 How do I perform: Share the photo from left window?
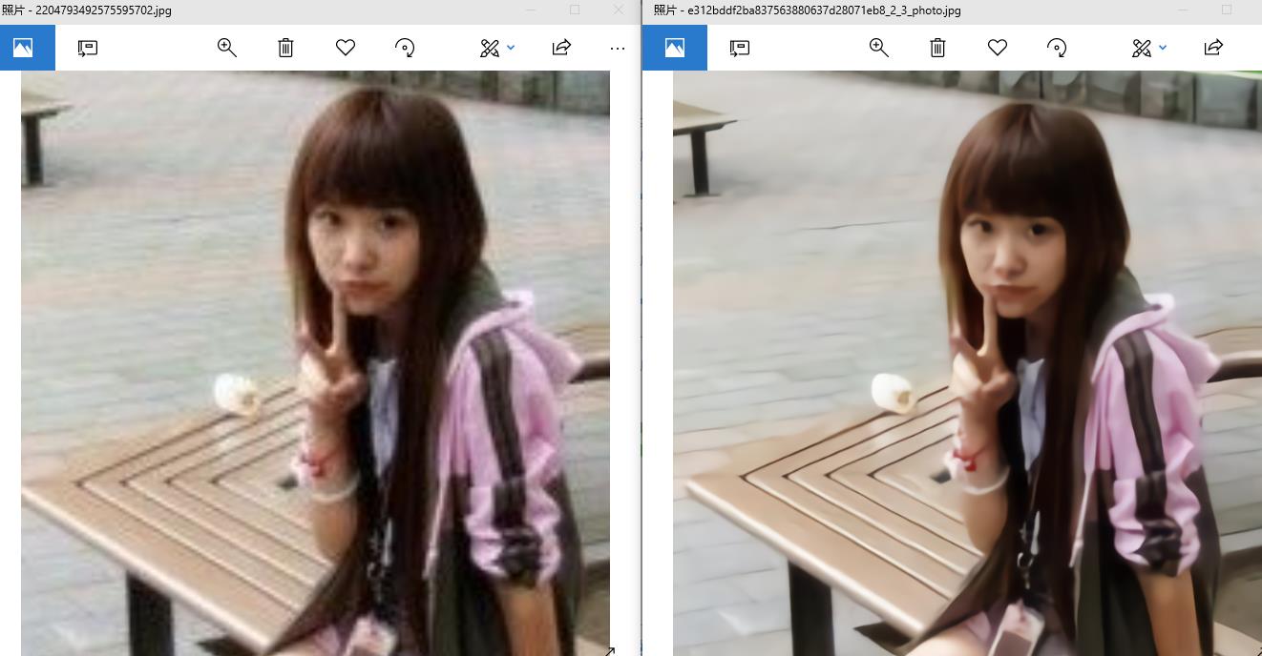pyautogui.click(x=561, y=48)
